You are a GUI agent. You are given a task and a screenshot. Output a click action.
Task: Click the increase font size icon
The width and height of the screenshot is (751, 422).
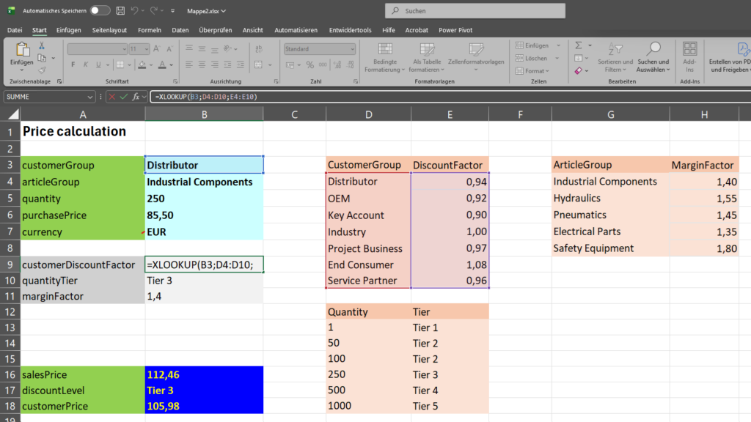157,49
